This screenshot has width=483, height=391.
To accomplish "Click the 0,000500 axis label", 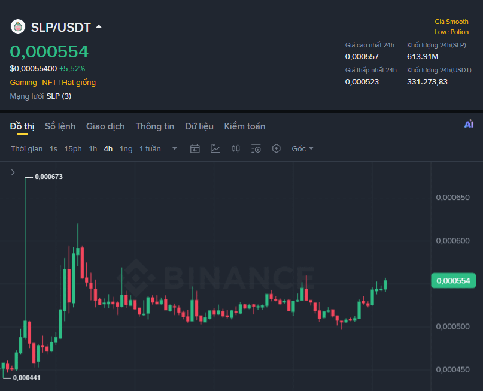I will pyautogui.click(x=452, y=326).
